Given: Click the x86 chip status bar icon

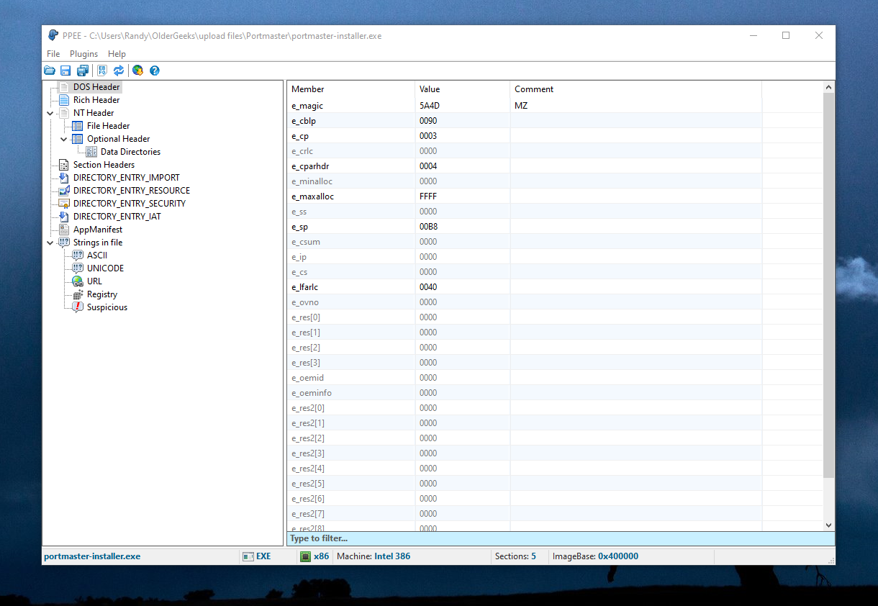Looking at the screenshot, I should [305, 556].
